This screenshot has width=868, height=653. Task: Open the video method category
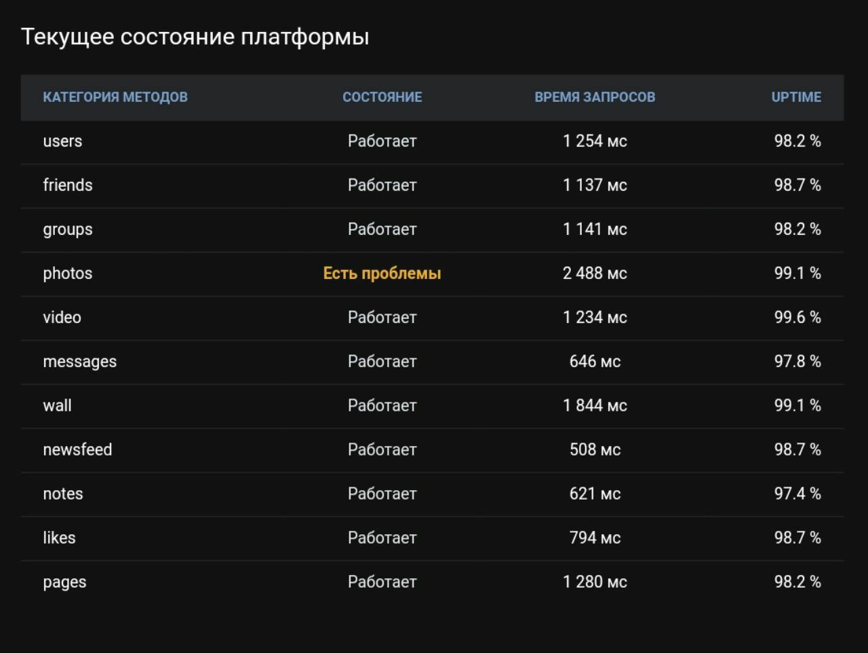pos(62,318)
